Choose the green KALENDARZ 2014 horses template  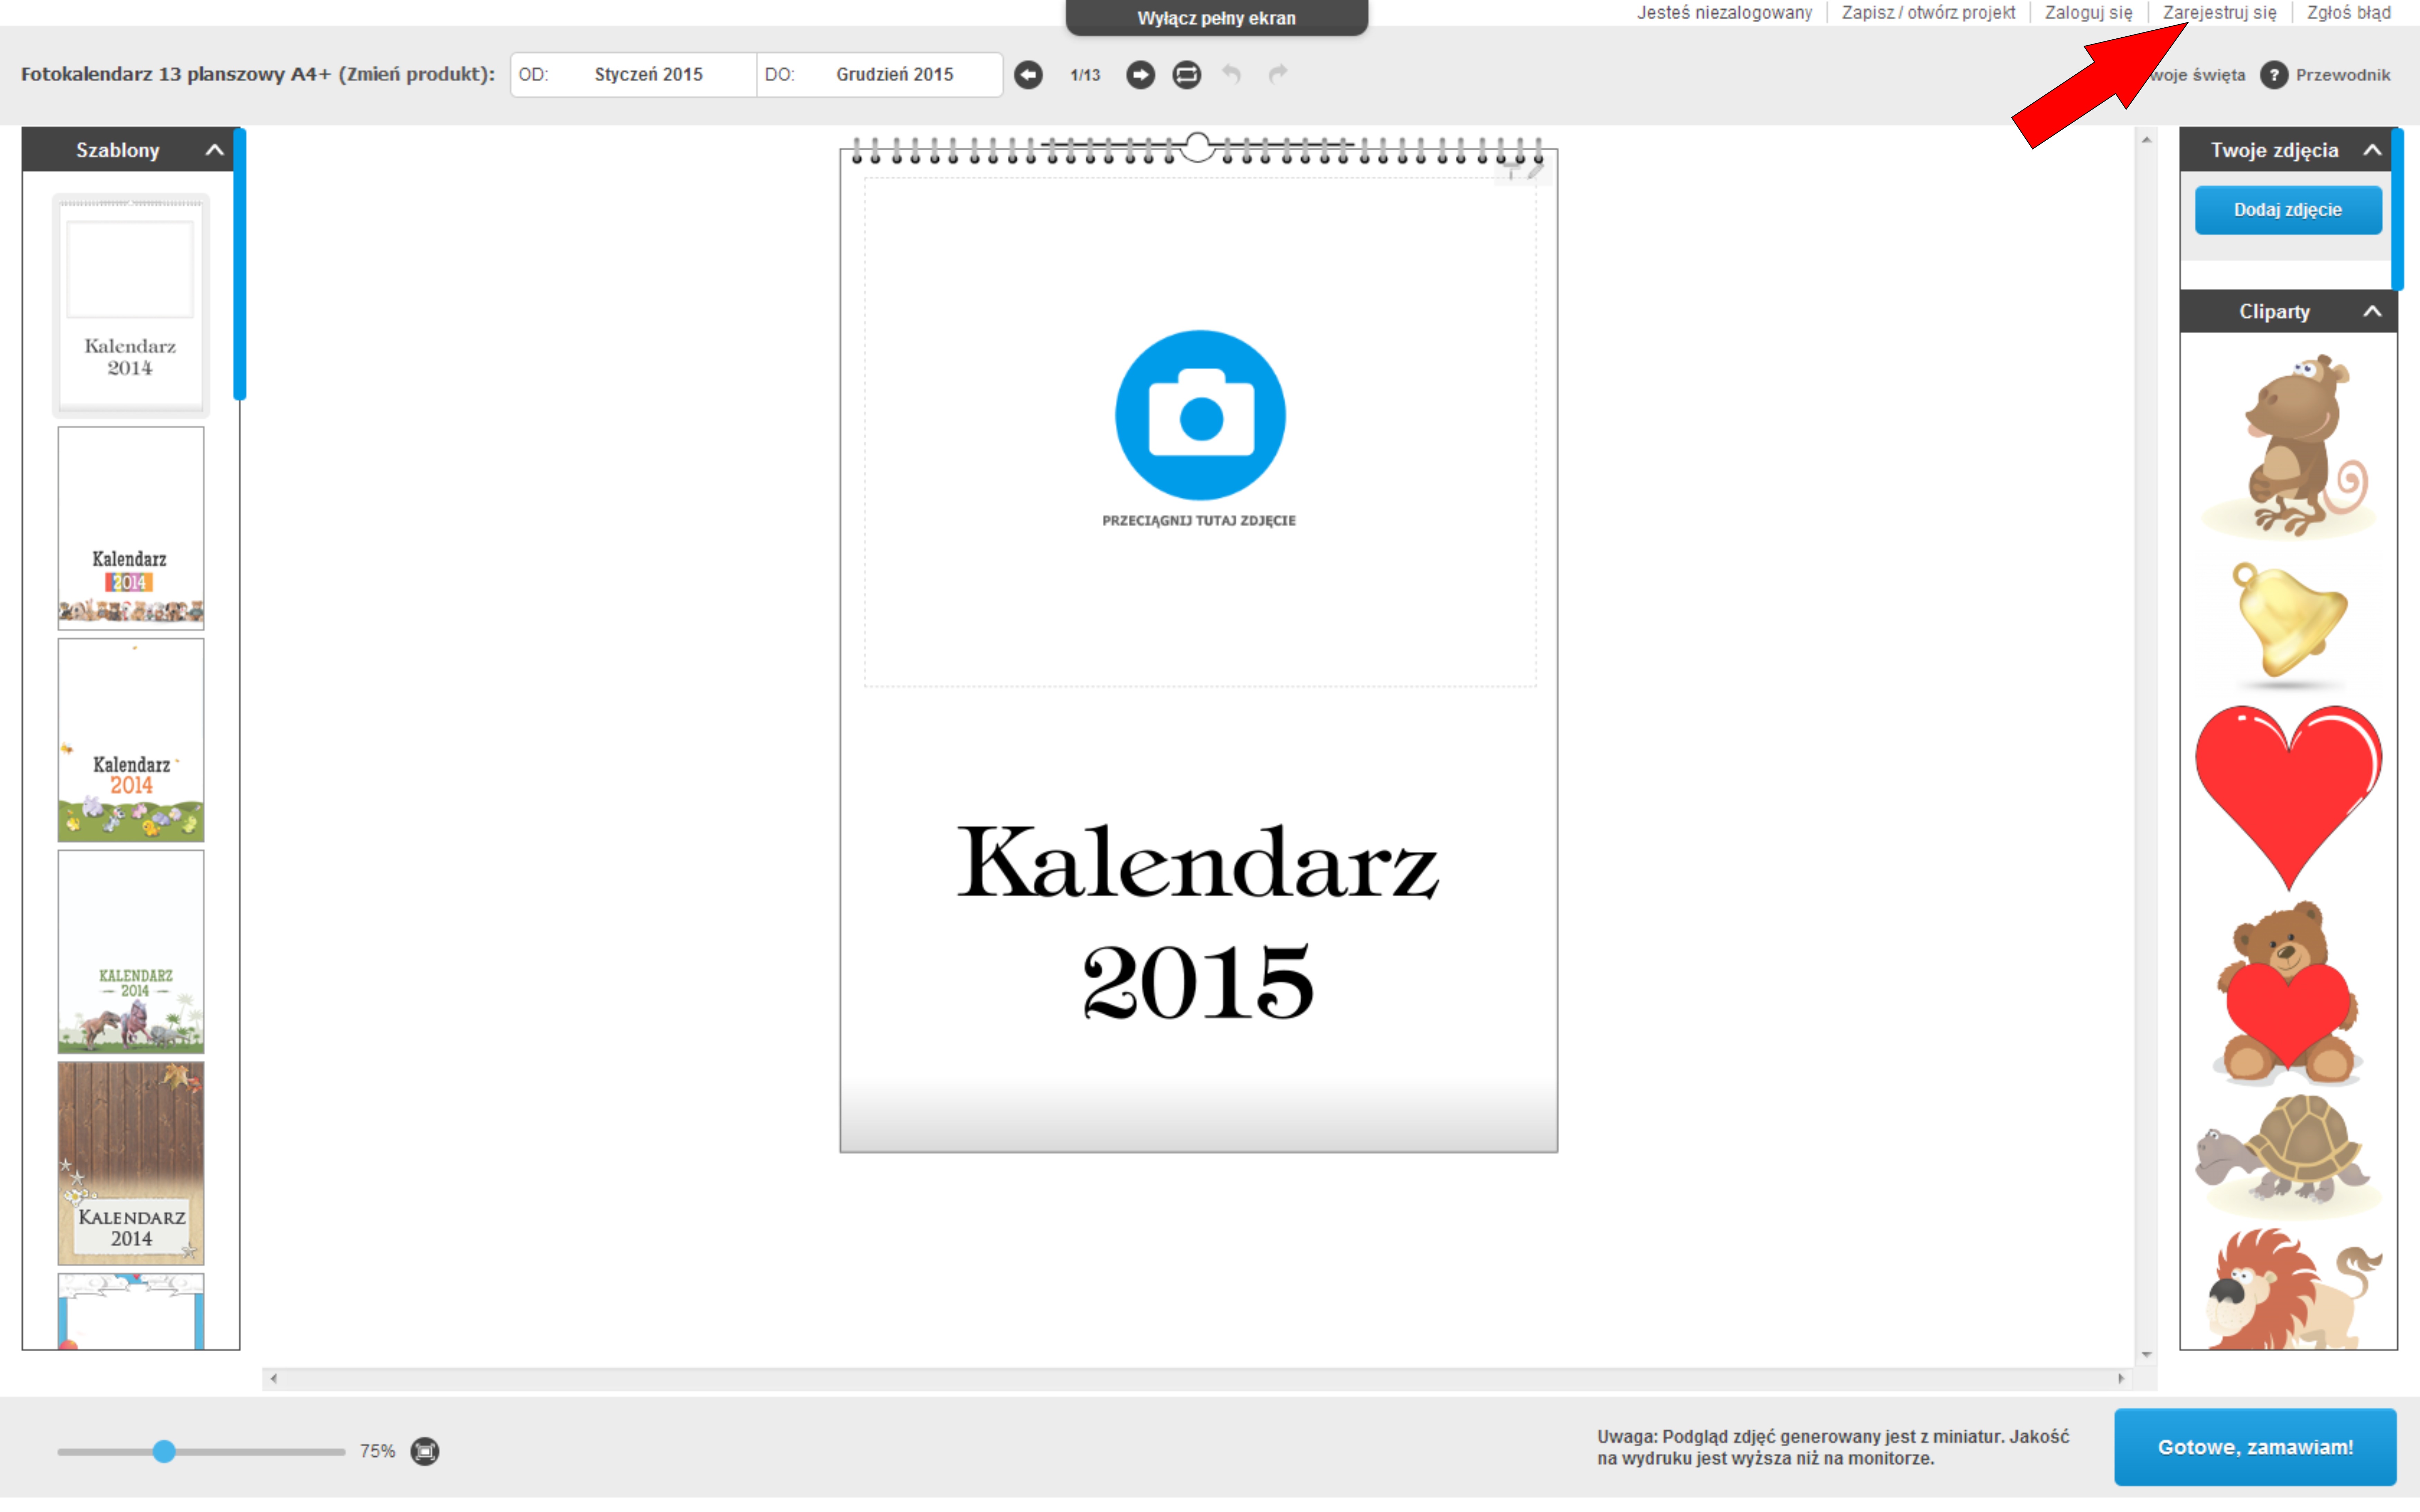[131, 952]
